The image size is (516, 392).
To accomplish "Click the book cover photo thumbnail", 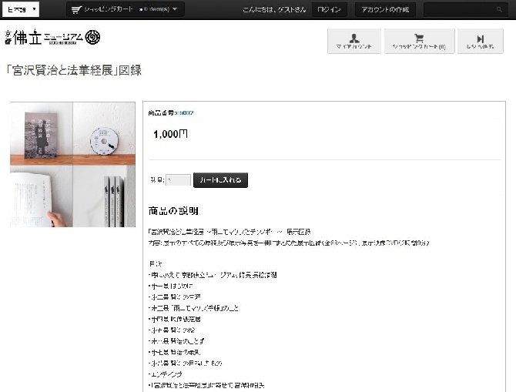I will (41, 134).
